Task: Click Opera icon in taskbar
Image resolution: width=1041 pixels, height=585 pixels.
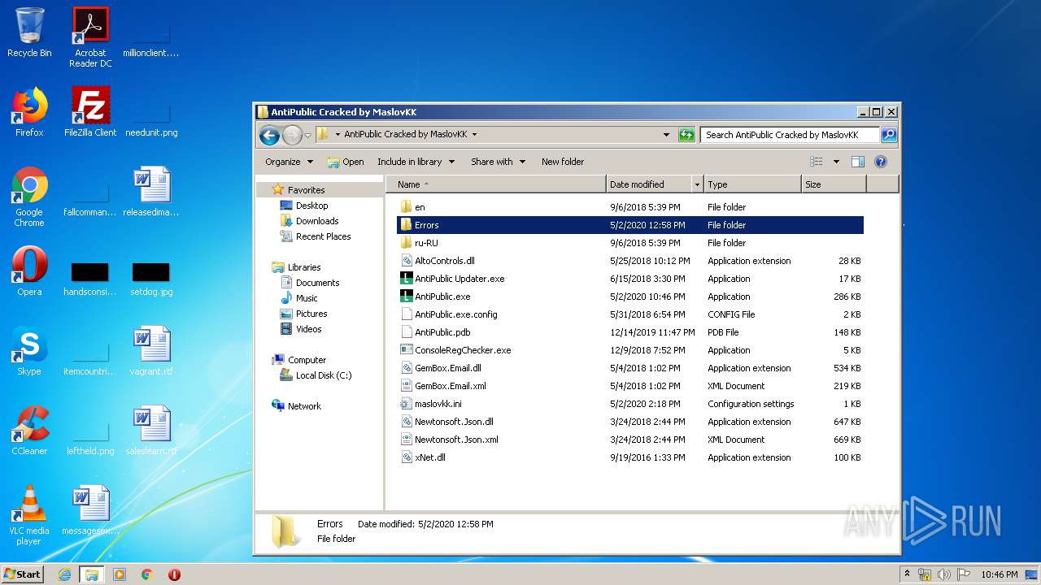Action: [174, 574]
